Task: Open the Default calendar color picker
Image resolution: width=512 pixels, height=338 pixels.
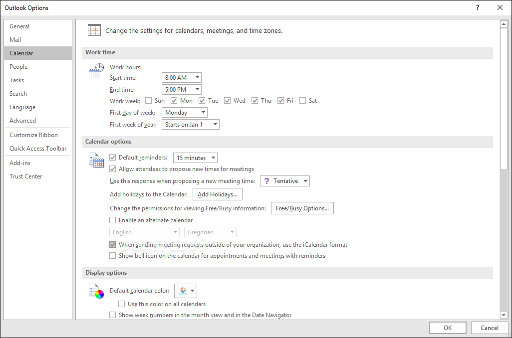Action: (186, 291)
